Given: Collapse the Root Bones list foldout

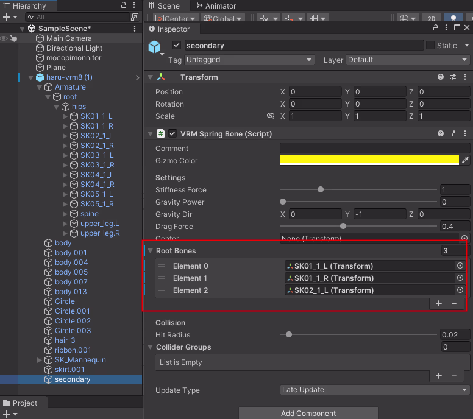Looking at the screenshot, I should (150, 251).
